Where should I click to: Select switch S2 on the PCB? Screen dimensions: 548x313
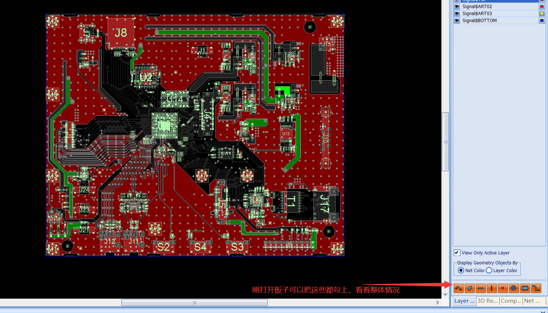pos(163,247)
